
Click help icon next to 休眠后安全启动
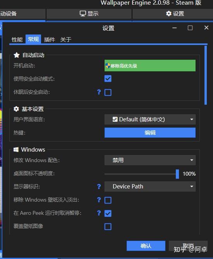[x=99, y=92]
